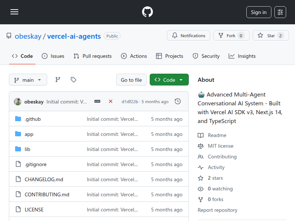Click the GitHub logo in the header
Viewport: 295px width, 221px height.
[147, 11]
